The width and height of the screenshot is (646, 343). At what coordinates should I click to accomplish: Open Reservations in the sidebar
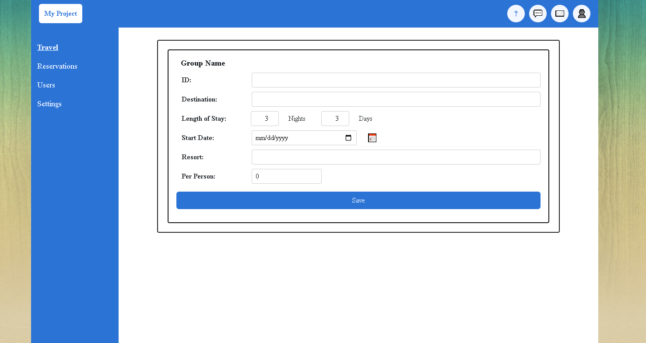coord(57,66)
